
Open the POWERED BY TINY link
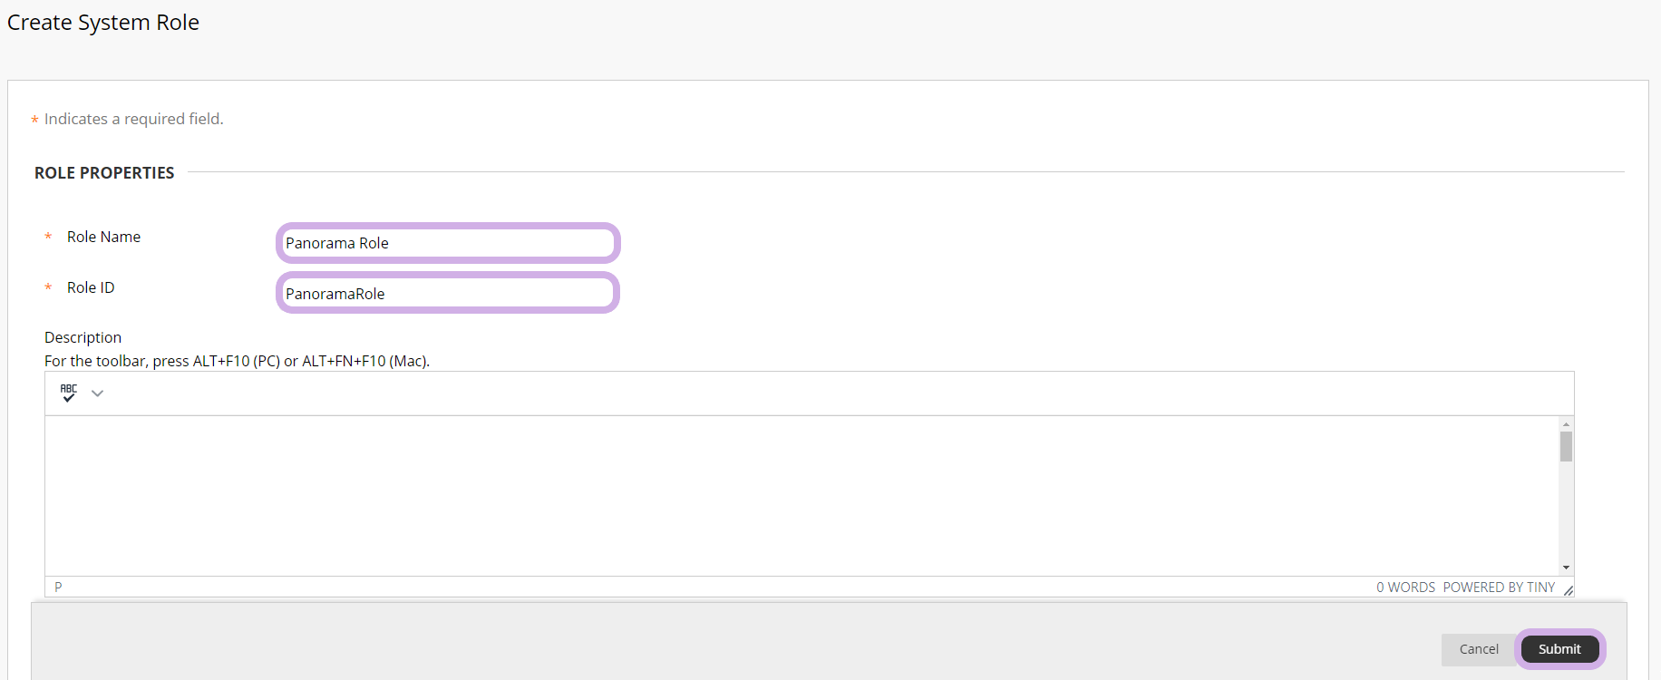(x=1499, y=588)
